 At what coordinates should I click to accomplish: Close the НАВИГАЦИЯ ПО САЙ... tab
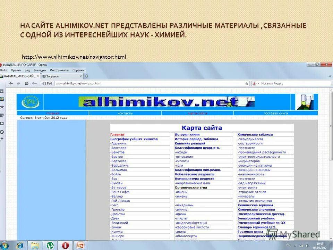click(38, 76)
